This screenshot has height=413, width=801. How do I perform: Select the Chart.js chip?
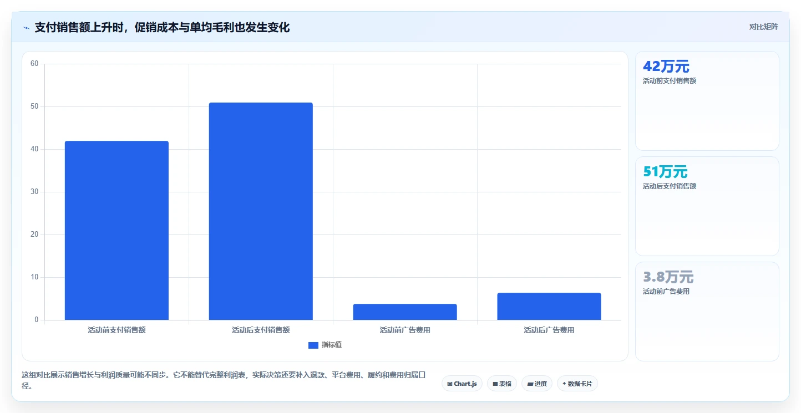click(x=462, y=384)
